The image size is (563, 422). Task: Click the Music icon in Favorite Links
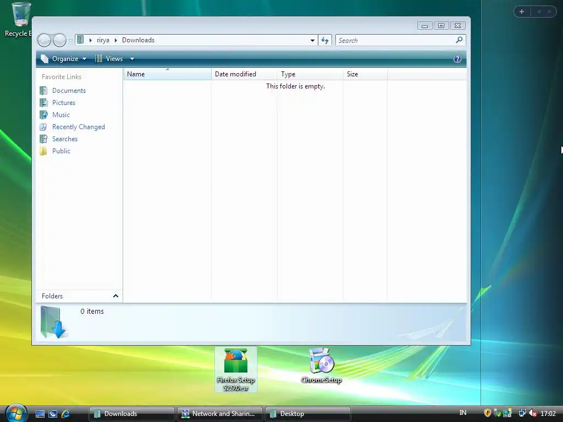tap(43, 115)
